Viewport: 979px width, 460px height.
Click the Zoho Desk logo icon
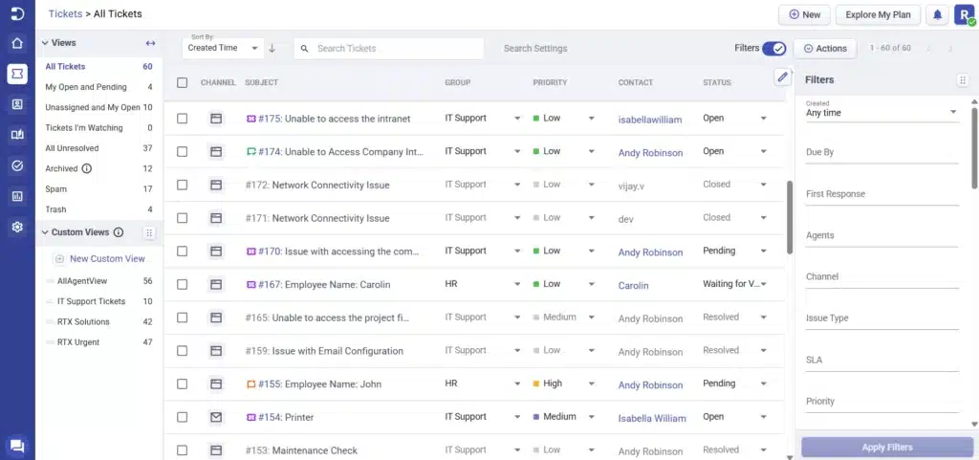click(17, 13)
